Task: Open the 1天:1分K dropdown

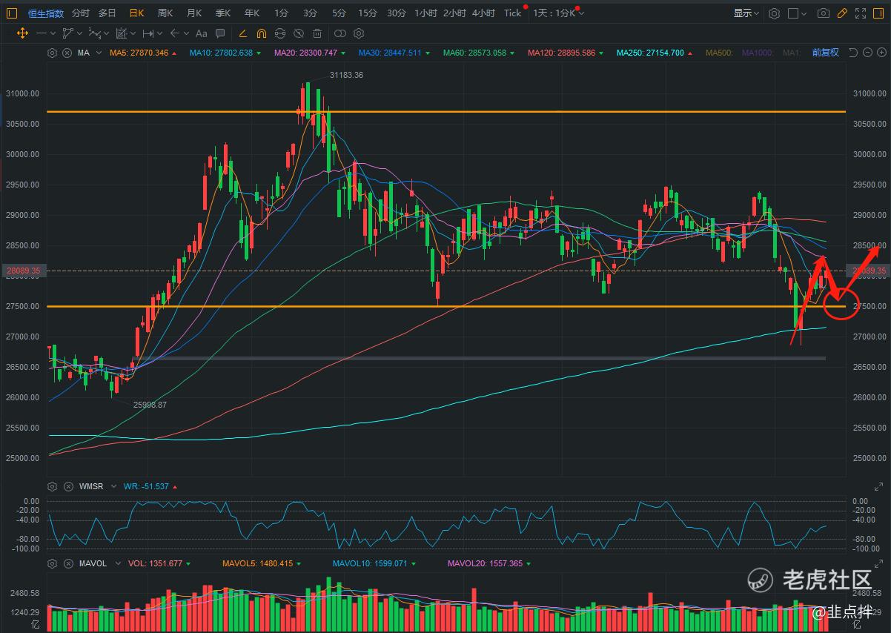Action: (558, 13)
